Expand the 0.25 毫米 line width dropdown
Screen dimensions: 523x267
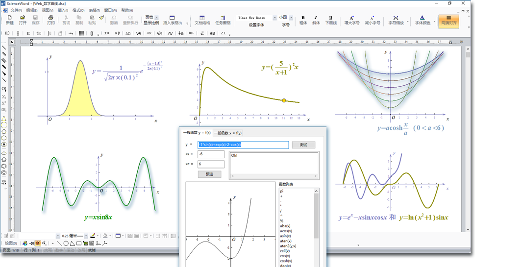[x=87, y=236]
